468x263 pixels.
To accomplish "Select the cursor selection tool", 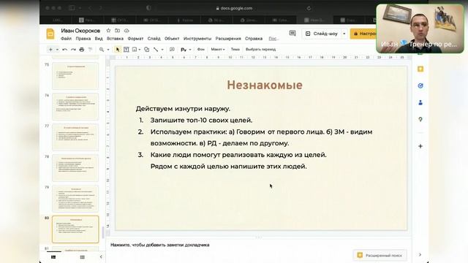I will coord(118,50).
